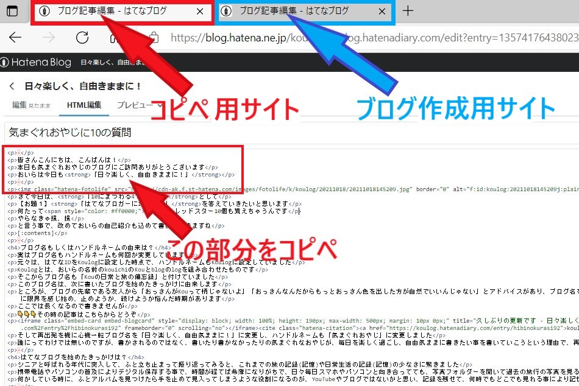Click the [:contents] code line

pos(37,233)
